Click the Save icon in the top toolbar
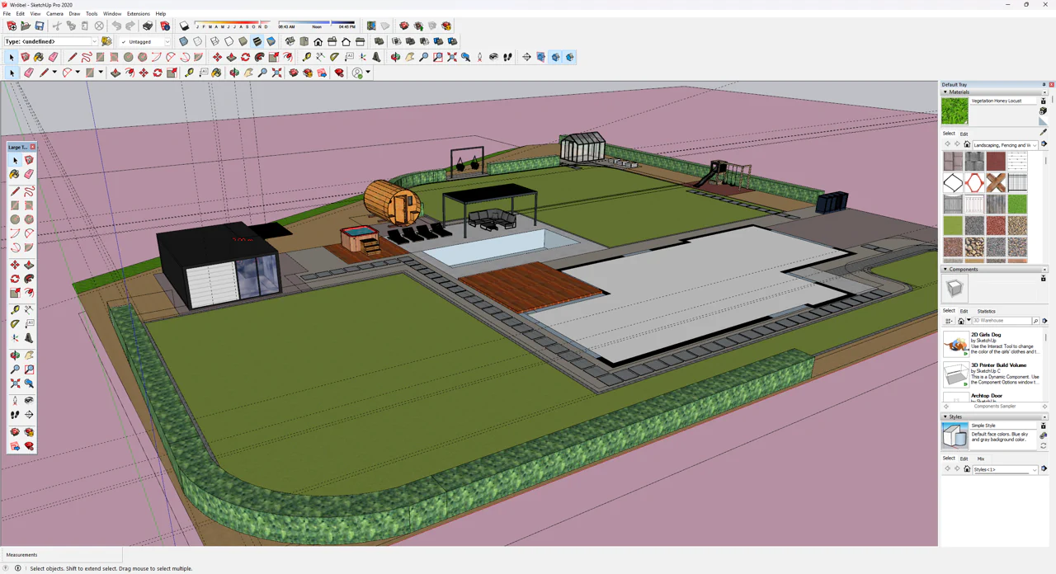The width and height of the screenshot is (1056, 574). click(x=40, y=26)
